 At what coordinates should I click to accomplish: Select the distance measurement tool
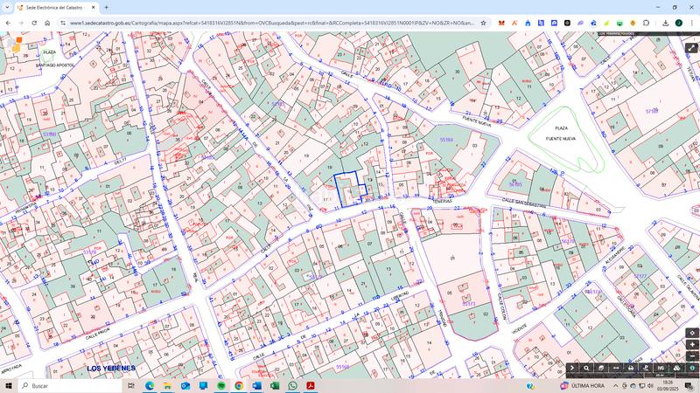[x=616, y=369]
